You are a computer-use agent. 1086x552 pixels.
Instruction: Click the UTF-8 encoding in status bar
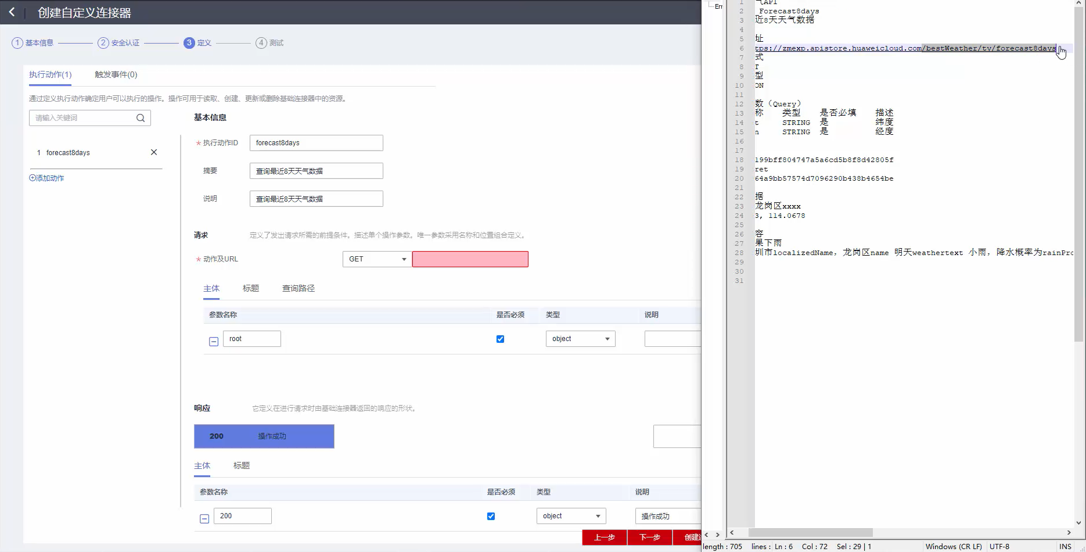tap(999, 547)
